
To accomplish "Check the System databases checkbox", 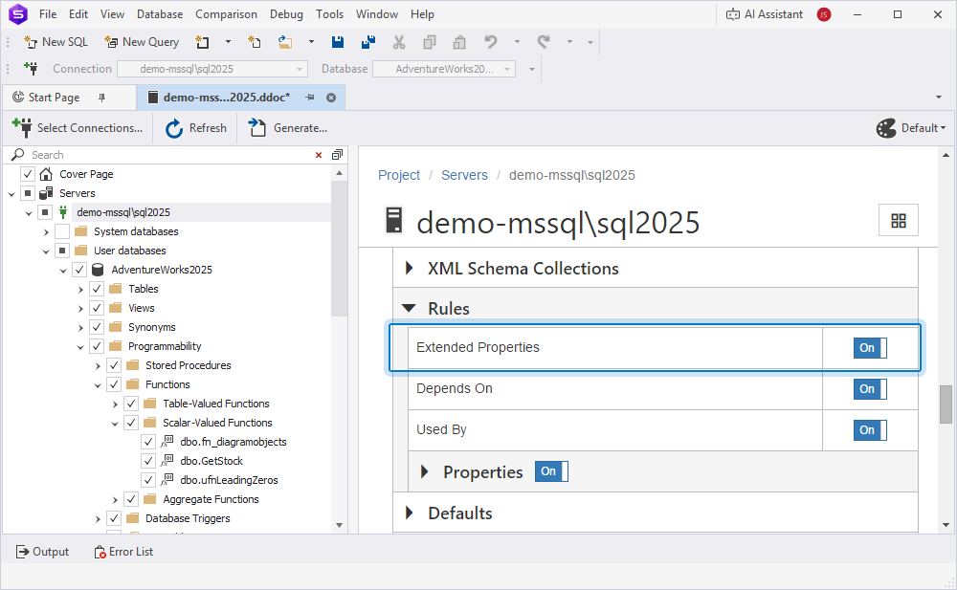I will [x=61, y=231].
